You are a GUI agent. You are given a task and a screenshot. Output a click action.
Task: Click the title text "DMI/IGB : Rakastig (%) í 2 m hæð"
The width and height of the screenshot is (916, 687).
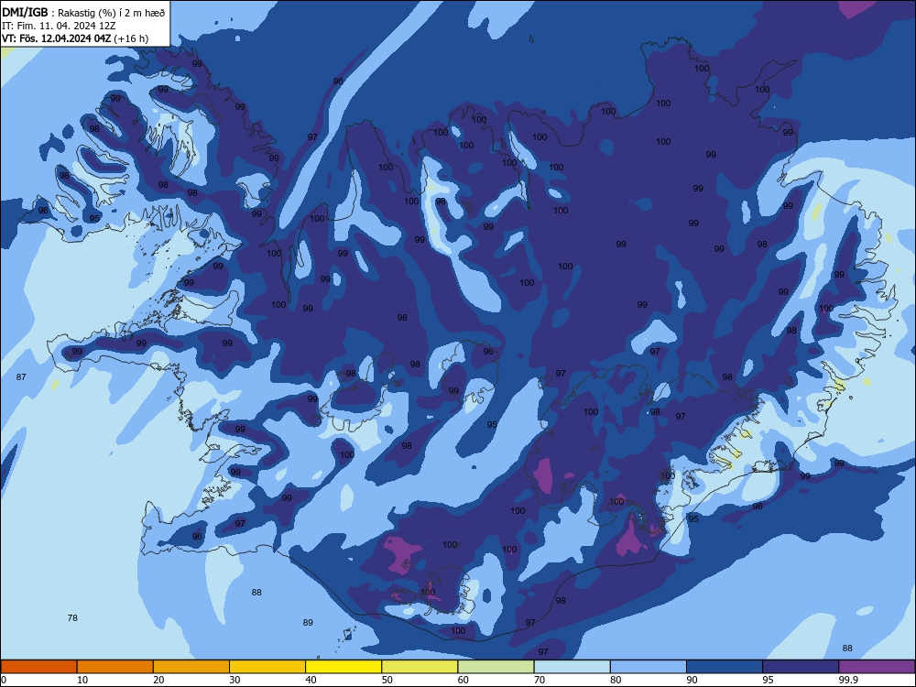coord(83,12)
